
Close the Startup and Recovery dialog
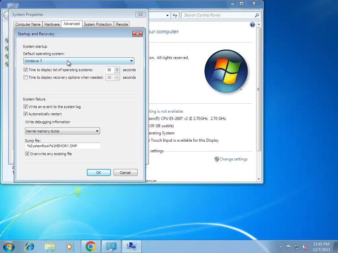138,34
